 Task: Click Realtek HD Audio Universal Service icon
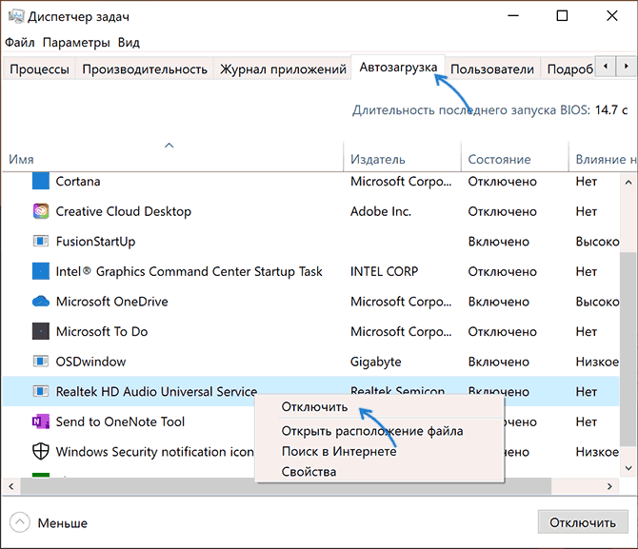(x=41, y=391)
